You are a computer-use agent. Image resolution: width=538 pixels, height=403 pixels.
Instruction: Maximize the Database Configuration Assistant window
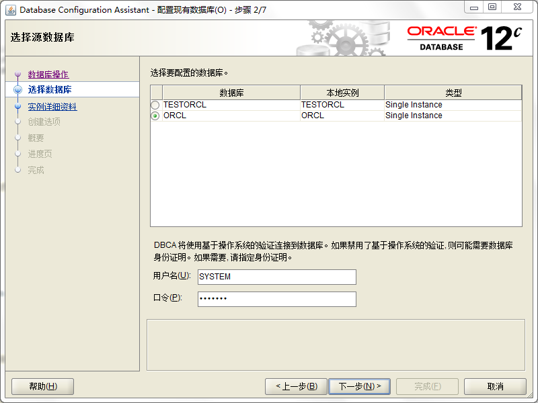click(492, 7)
